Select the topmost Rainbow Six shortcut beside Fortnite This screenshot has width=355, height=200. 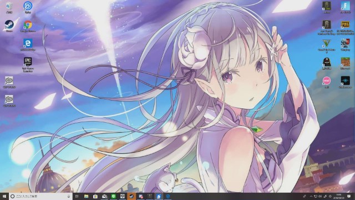point(327,7)
